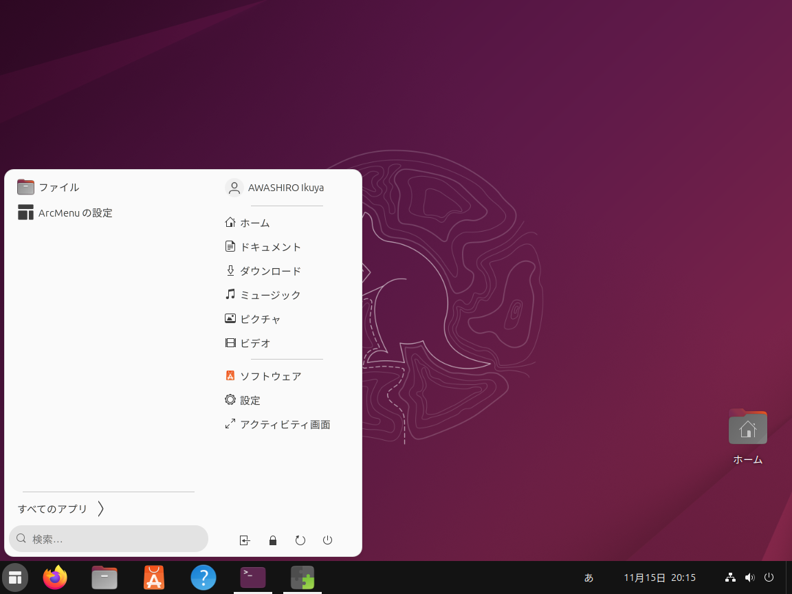Image resolution: width=792 pixels, height=594 pixels.
Task: Click the log out icon in ArcMenu
Action: tap(245, 540)
